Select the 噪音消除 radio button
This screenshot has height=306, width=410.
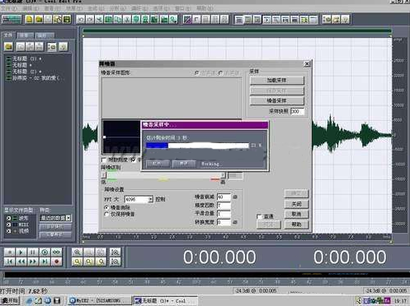[106, 207]
